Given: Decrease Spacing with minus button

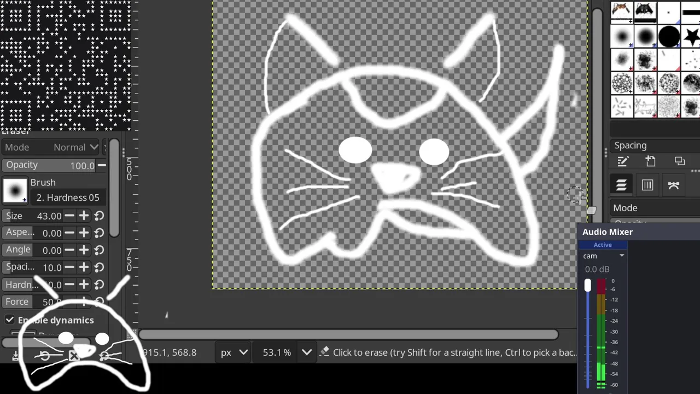Looking at the screenshot, I should coord(69,267).
